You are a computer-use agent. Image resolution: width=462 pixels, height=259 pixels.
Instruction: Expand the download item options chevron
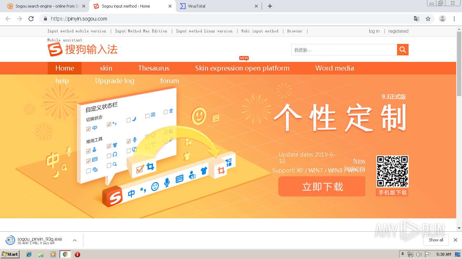pyautogui.click(x=75, y=240)
